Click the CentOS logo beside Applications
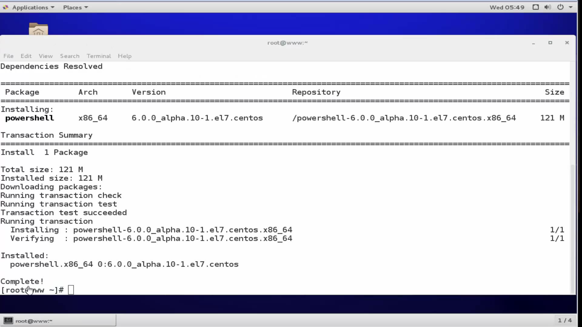The image size is (582, 327). click(x=5, y=7)
